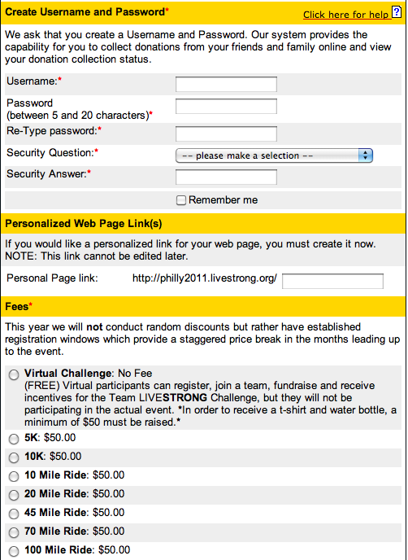Select the Virtual Challenge radio button
The height and width of the screenshot is (560, 408).
(x=14, y=375)
